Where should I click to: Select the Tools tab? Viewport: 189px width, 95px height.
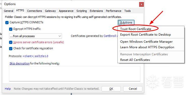coord(128,11)
